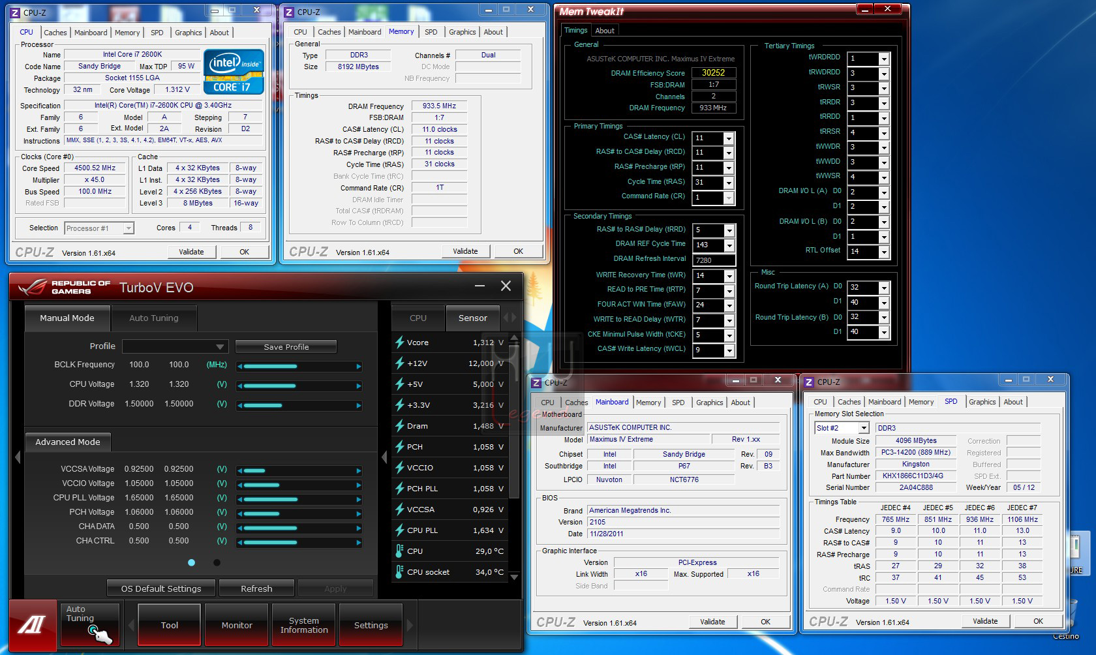
Task: Open System Information in the bottom toolbar
Action: pos(304,625)
